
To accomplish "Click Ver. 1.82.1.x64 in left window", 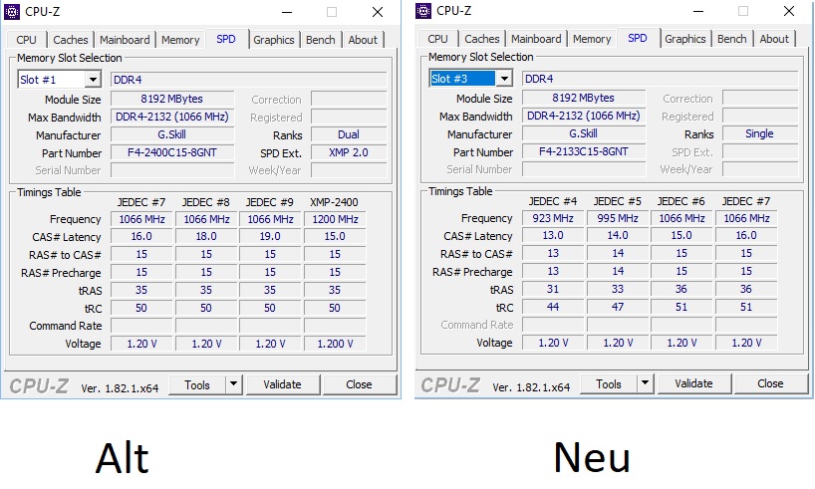I will point(120,388).
